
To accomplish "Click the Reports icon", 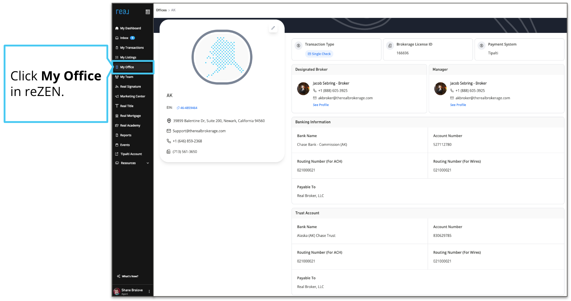I will (117, 135).
